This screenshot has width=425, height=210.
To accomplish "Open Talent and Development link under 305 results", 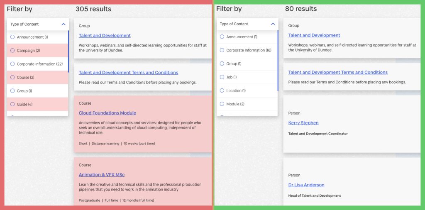I will click(105, 36).
